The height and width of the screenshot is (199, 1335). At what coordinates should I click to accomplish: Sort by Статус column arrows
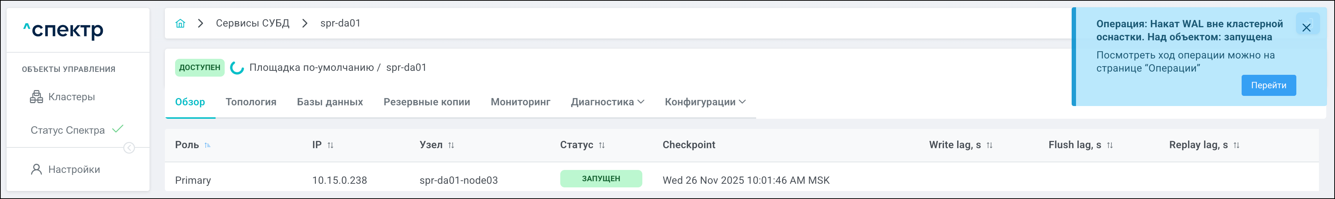[x=602, y=145]
